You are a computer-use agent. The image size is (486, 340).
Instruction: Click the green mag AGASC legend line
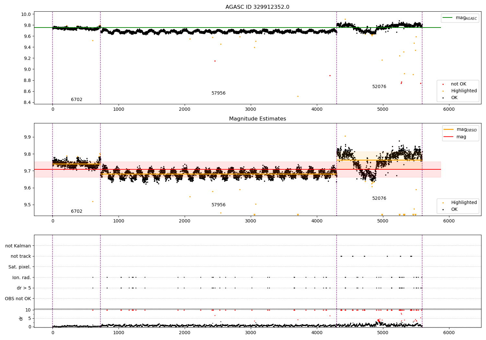pos(447,18)
